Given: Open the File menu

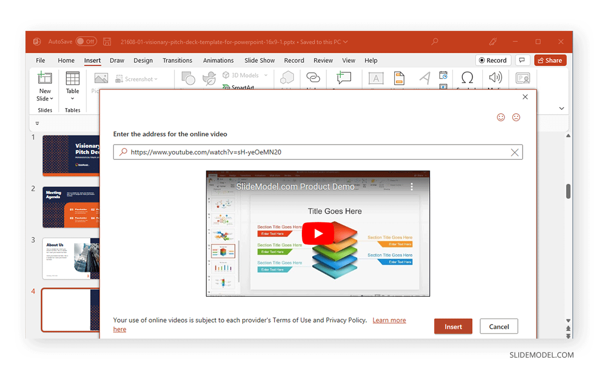Looking at the screenshot, I should (41, 60).
